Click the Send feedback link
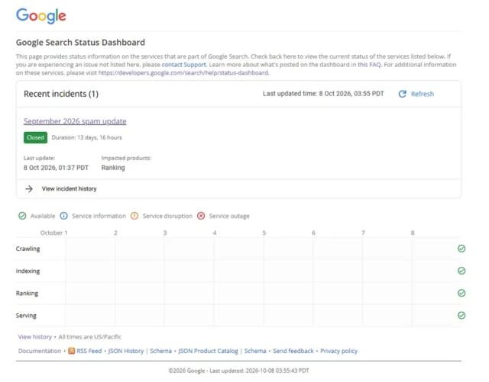The height and width of the screenshot is (382, 489). point(293,351)
